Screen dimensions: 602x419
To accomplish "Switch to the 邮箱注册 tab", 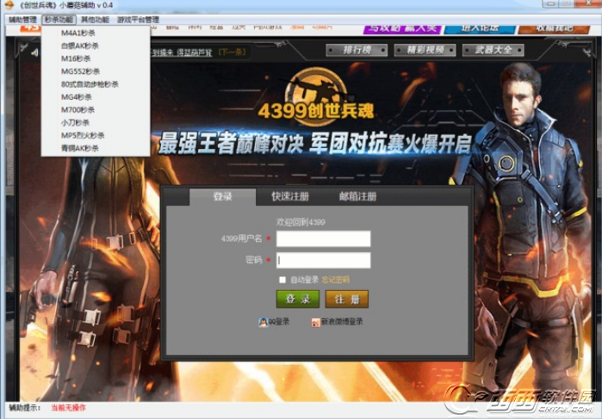I will coord(357,196).
